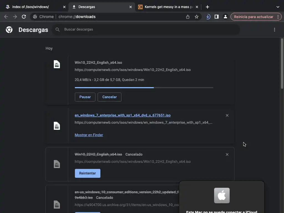This screenshot has width=284, height=213.
Task: Open the downloads indicator in the toolbar
Action: coord(208,17)
